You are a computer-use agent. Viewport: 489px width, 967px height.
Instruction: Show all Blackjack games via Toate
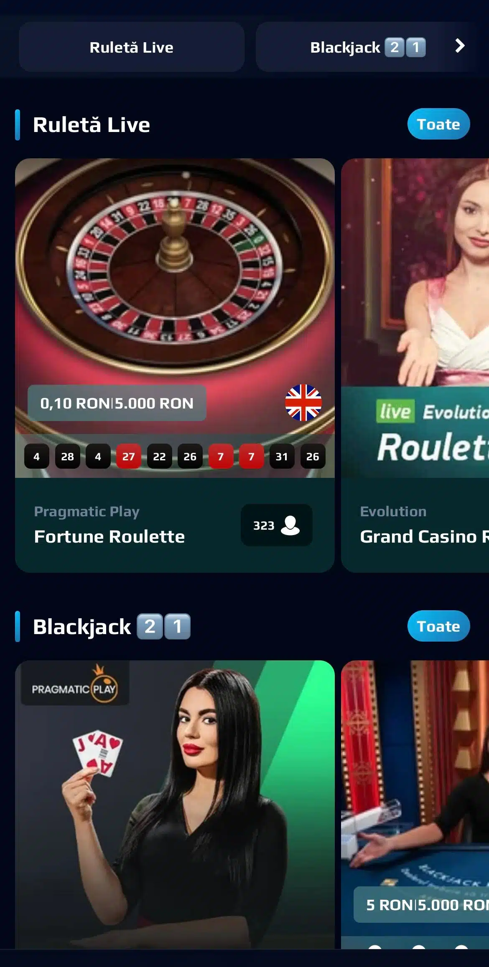click(438, 626)
